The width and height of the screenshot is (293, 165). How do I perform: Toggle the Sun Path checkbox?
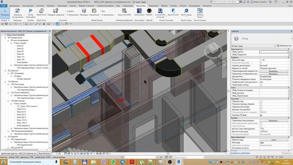[261, 85]
